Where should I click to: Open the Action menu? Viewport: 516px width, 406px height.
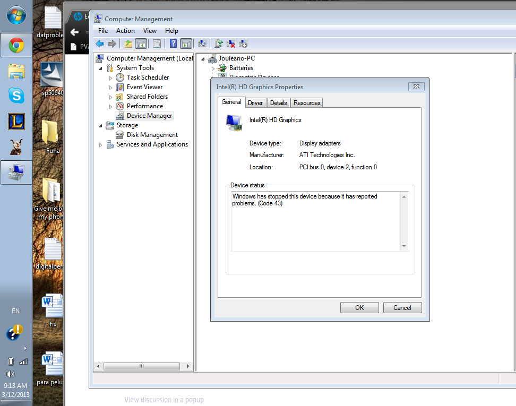click(x=125, y=30)
